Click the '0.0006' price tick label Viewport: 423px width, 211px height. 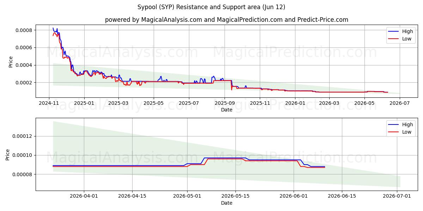point(25,47)
